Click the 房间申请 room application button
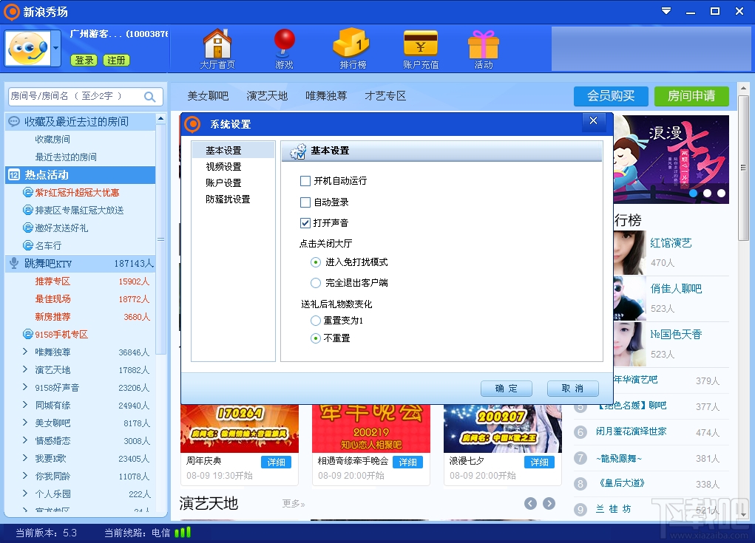 tap(691, 96)
